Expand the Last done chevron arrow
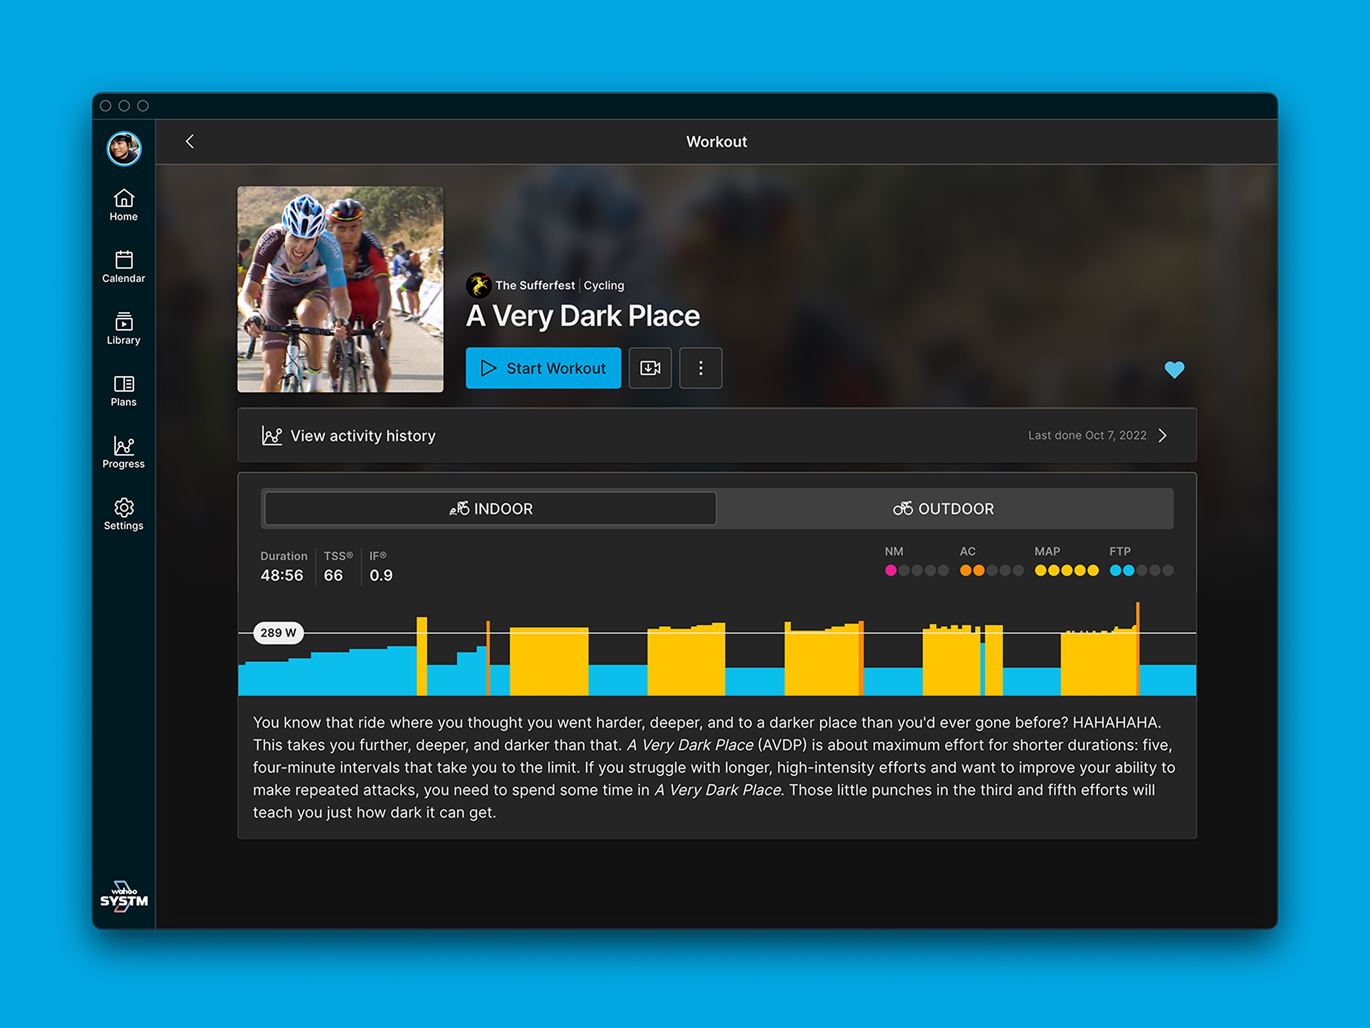The width and height of the screenshot is (1370, 1028). (1162, 435)
